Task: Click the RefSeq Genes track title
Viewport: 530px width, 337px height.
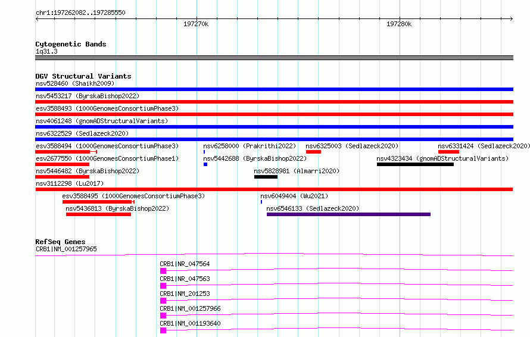Action: pyautogui.click(x=60, y=242)
